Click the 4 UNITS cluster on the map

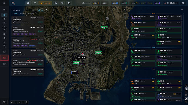coord(81,57)
